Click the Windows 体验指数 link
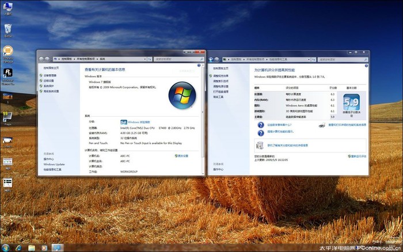403x252 pixels. (139, 123)
